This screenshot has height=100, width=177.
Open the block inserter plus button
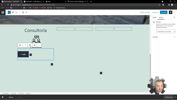pyautogui.click(x=9, y=12)
